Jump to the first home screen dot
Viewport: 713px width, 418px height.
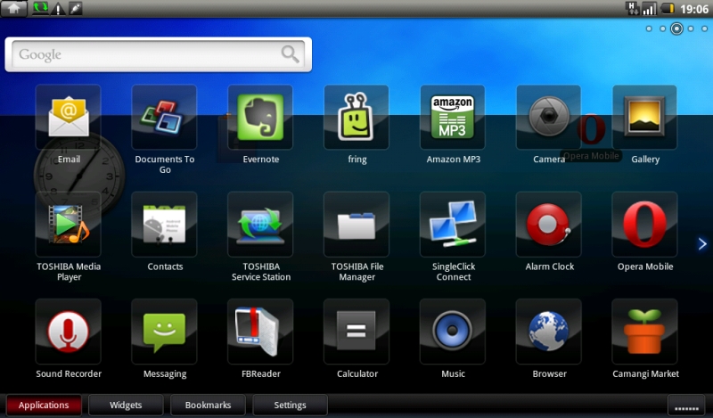click(649, 29)
